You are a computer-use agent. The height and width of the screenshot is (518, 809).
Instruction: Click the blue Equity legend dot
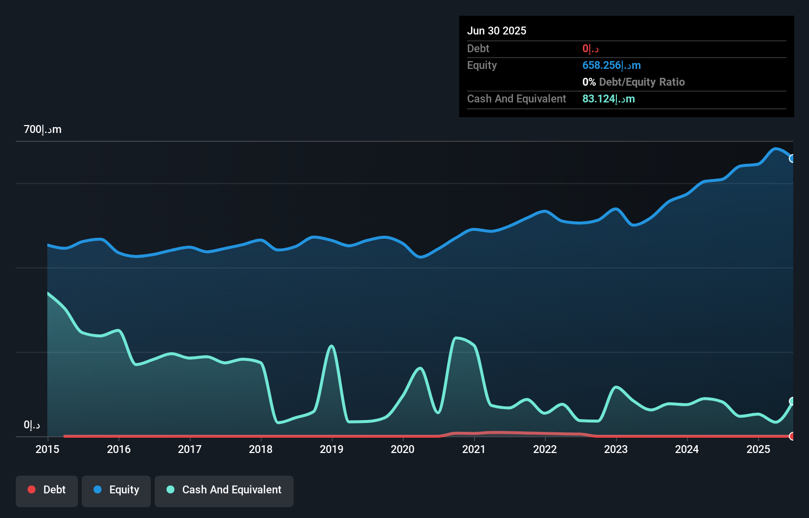(98, 490)
